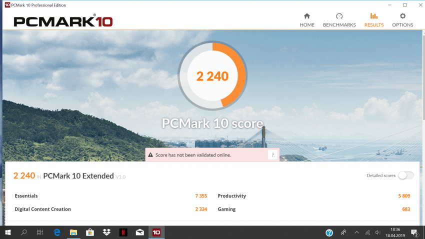The height and width of the screenshot is (239, 425).
Task: Click 'Score has not been validated online' message
Action: 193,155
